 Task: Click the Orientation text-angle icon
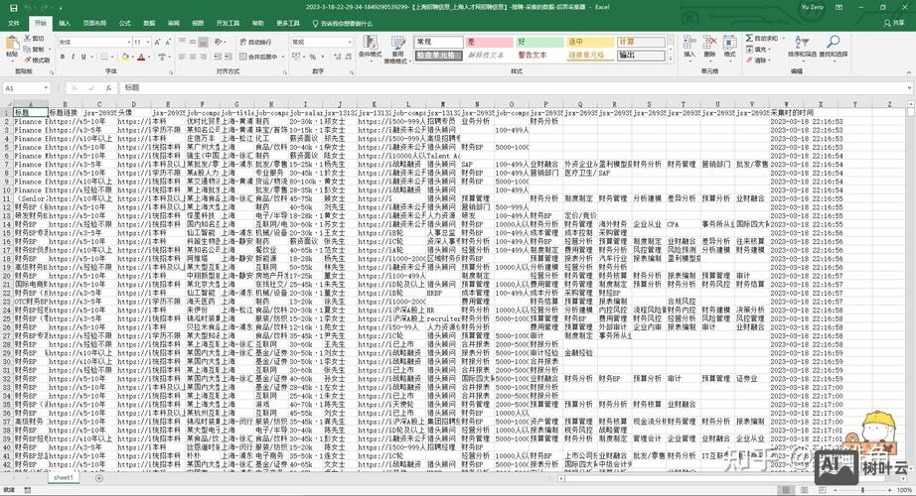[x=219, y=42]
